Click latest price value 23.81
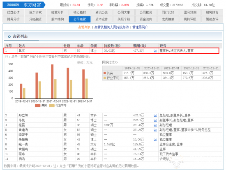Viewport: 226px width, 170px height. coord(76,5)
